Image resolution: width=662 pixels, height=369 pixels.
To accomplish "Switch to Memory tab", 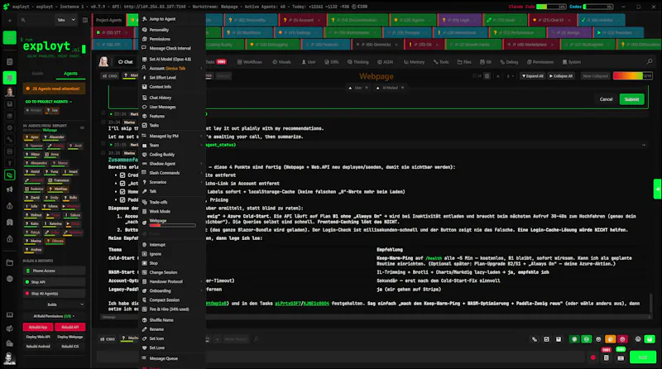I will coord(414,62).
